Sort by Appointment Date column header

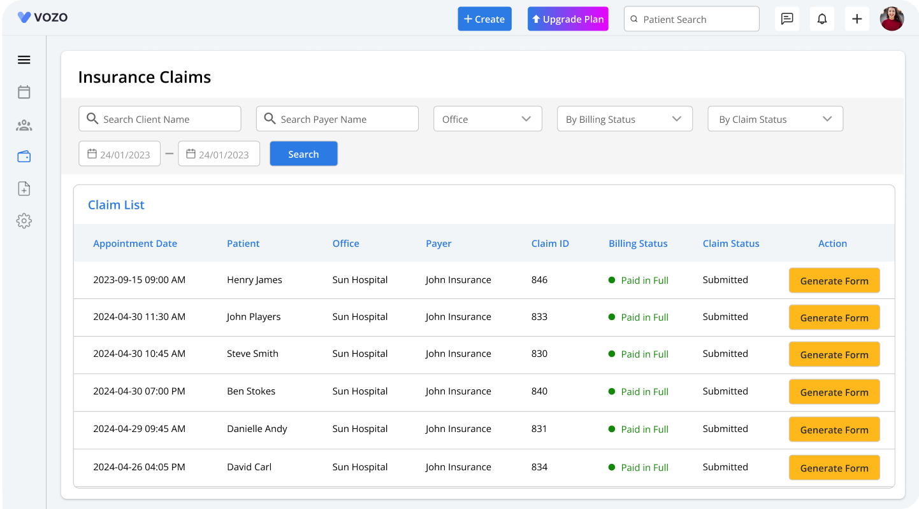(x=135, y=244)
